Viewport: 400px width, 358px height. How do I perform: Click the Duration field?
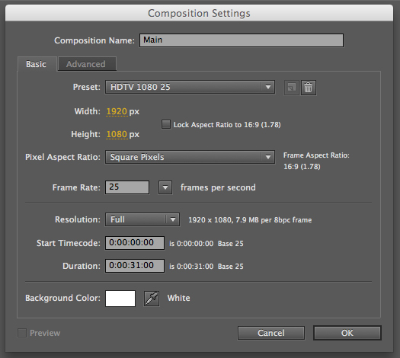[135, 266]
